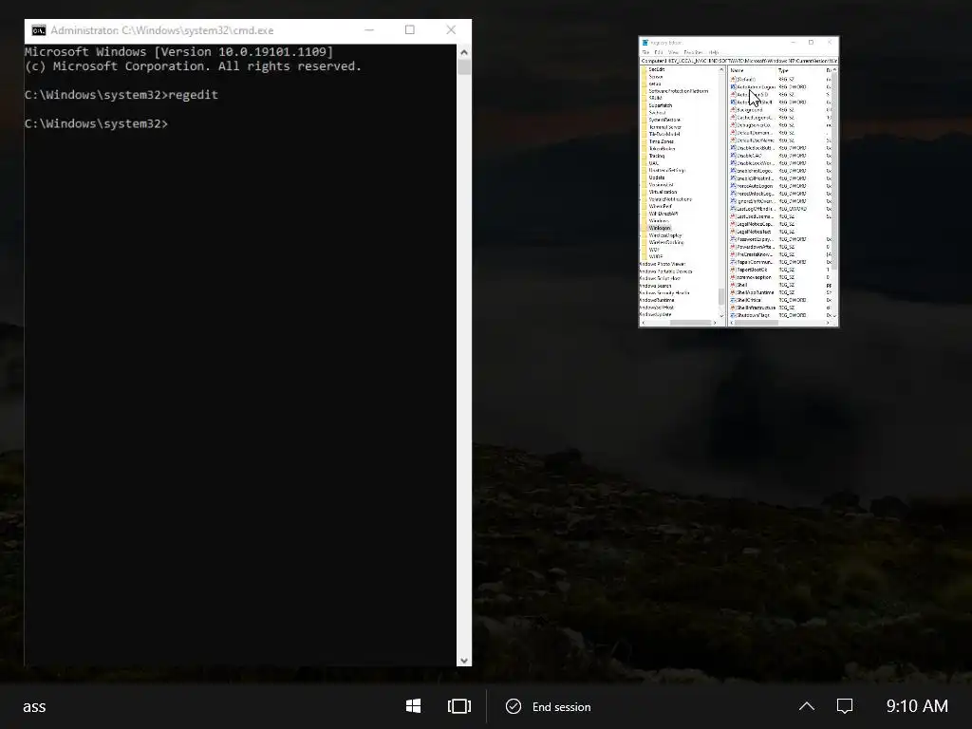The image size is (972, 729).
Task: Click the End session button
Action: click(x=549, y=706)
